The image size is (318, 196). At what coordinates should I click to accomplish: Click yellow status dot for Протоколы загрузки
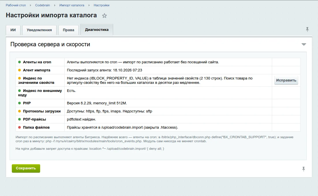[19, 111]
